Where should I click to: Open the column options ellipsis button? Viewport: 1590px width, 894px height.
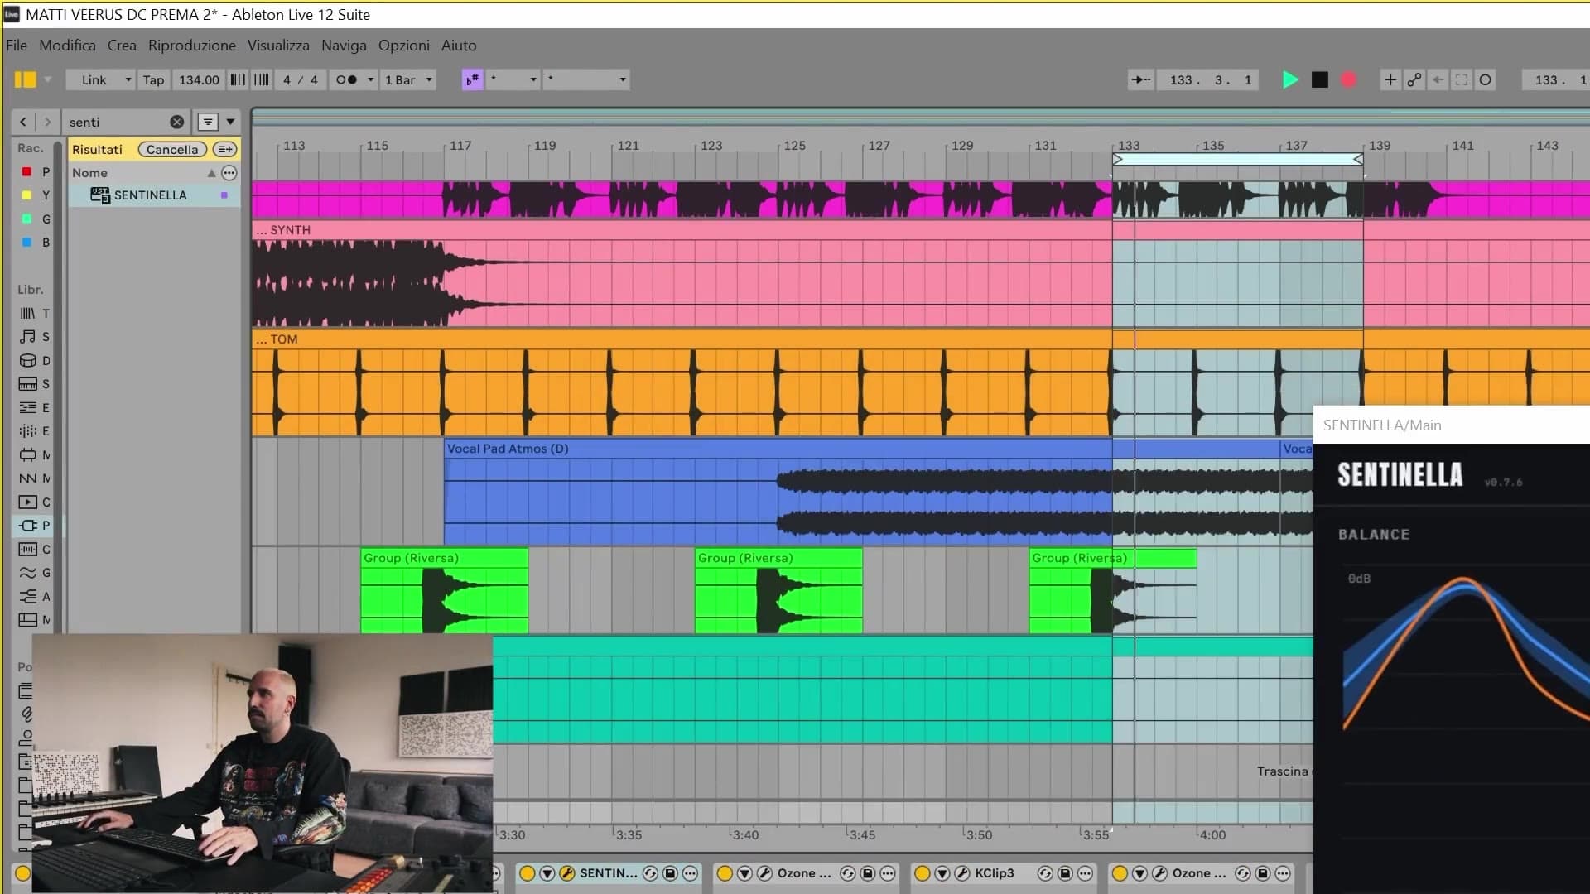click(229, 172)
